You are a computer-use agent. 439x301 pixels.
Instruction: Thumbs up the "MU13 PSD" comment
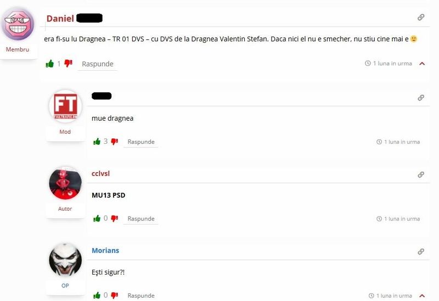click(x=97, y=218)
